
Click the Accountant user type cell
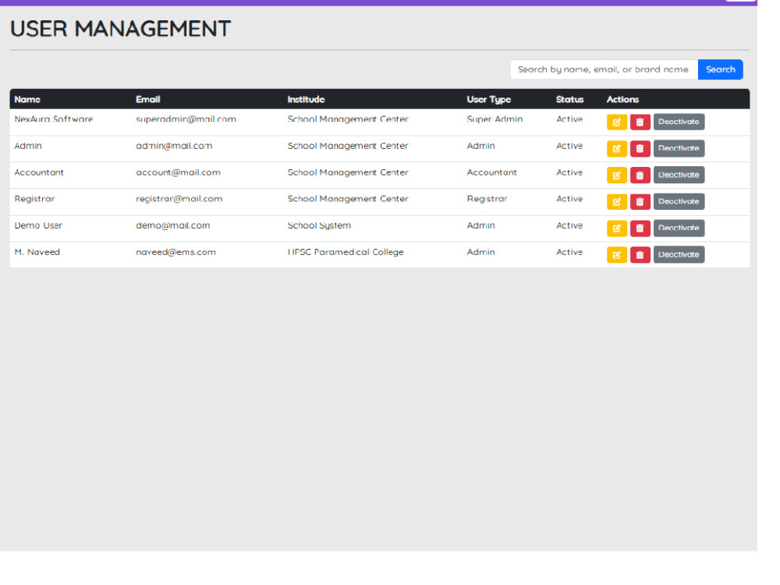pyautogui.click(x=491, y=172)
